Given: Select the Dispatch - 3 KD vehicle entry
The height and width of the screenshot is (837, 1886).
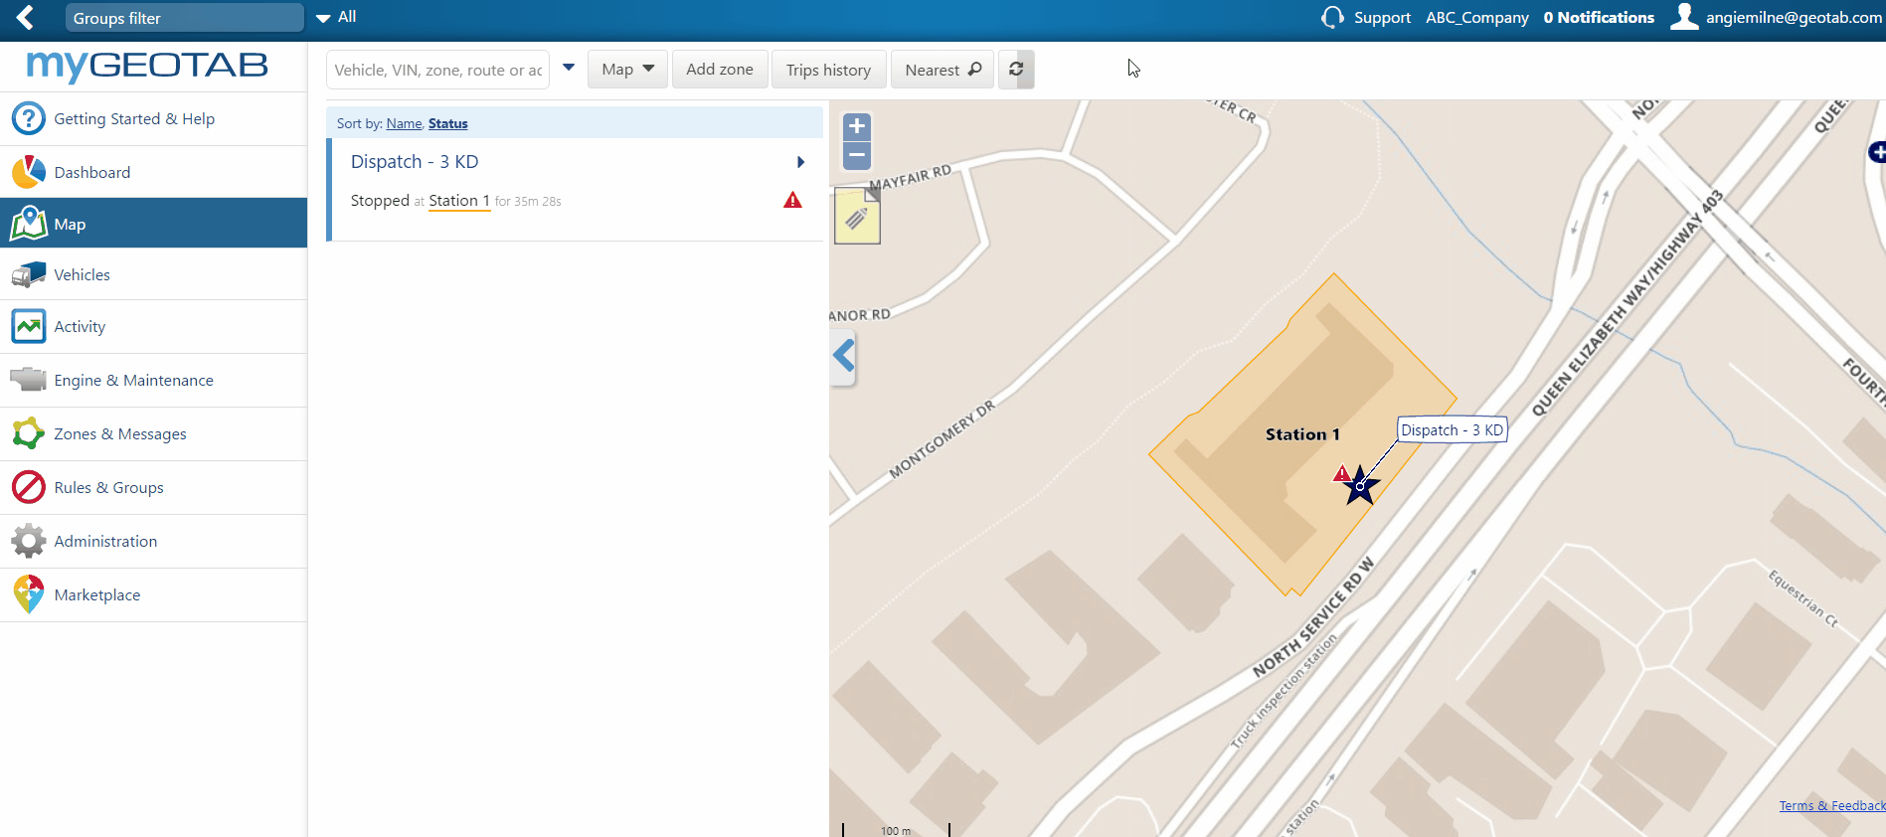Looking at the screenshot, I should click(x=415, y=161).
